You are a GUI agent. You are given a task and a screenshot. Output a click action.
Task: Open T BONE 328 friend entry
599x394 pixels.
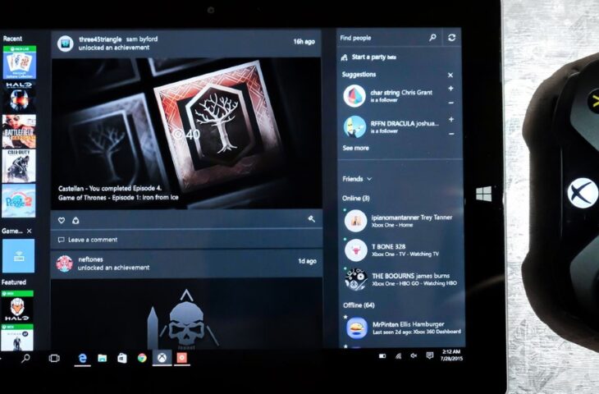coord(400,250)
